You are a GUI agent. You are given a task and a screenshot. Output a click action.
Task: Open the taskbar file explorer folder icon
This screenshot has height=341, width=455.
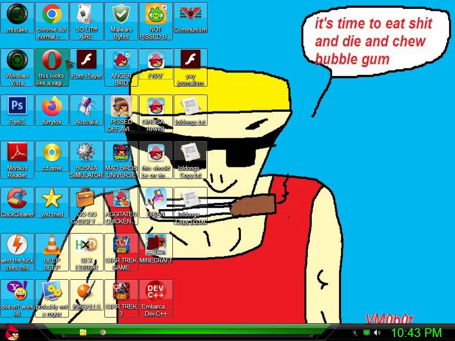pos(83,332)
